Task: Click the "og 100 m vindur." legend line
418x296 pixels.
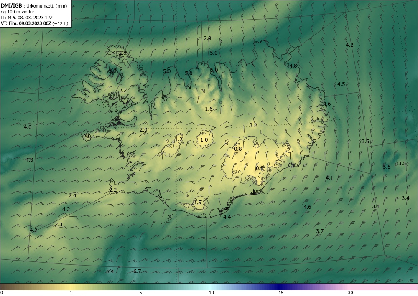Action: point(18,12)
